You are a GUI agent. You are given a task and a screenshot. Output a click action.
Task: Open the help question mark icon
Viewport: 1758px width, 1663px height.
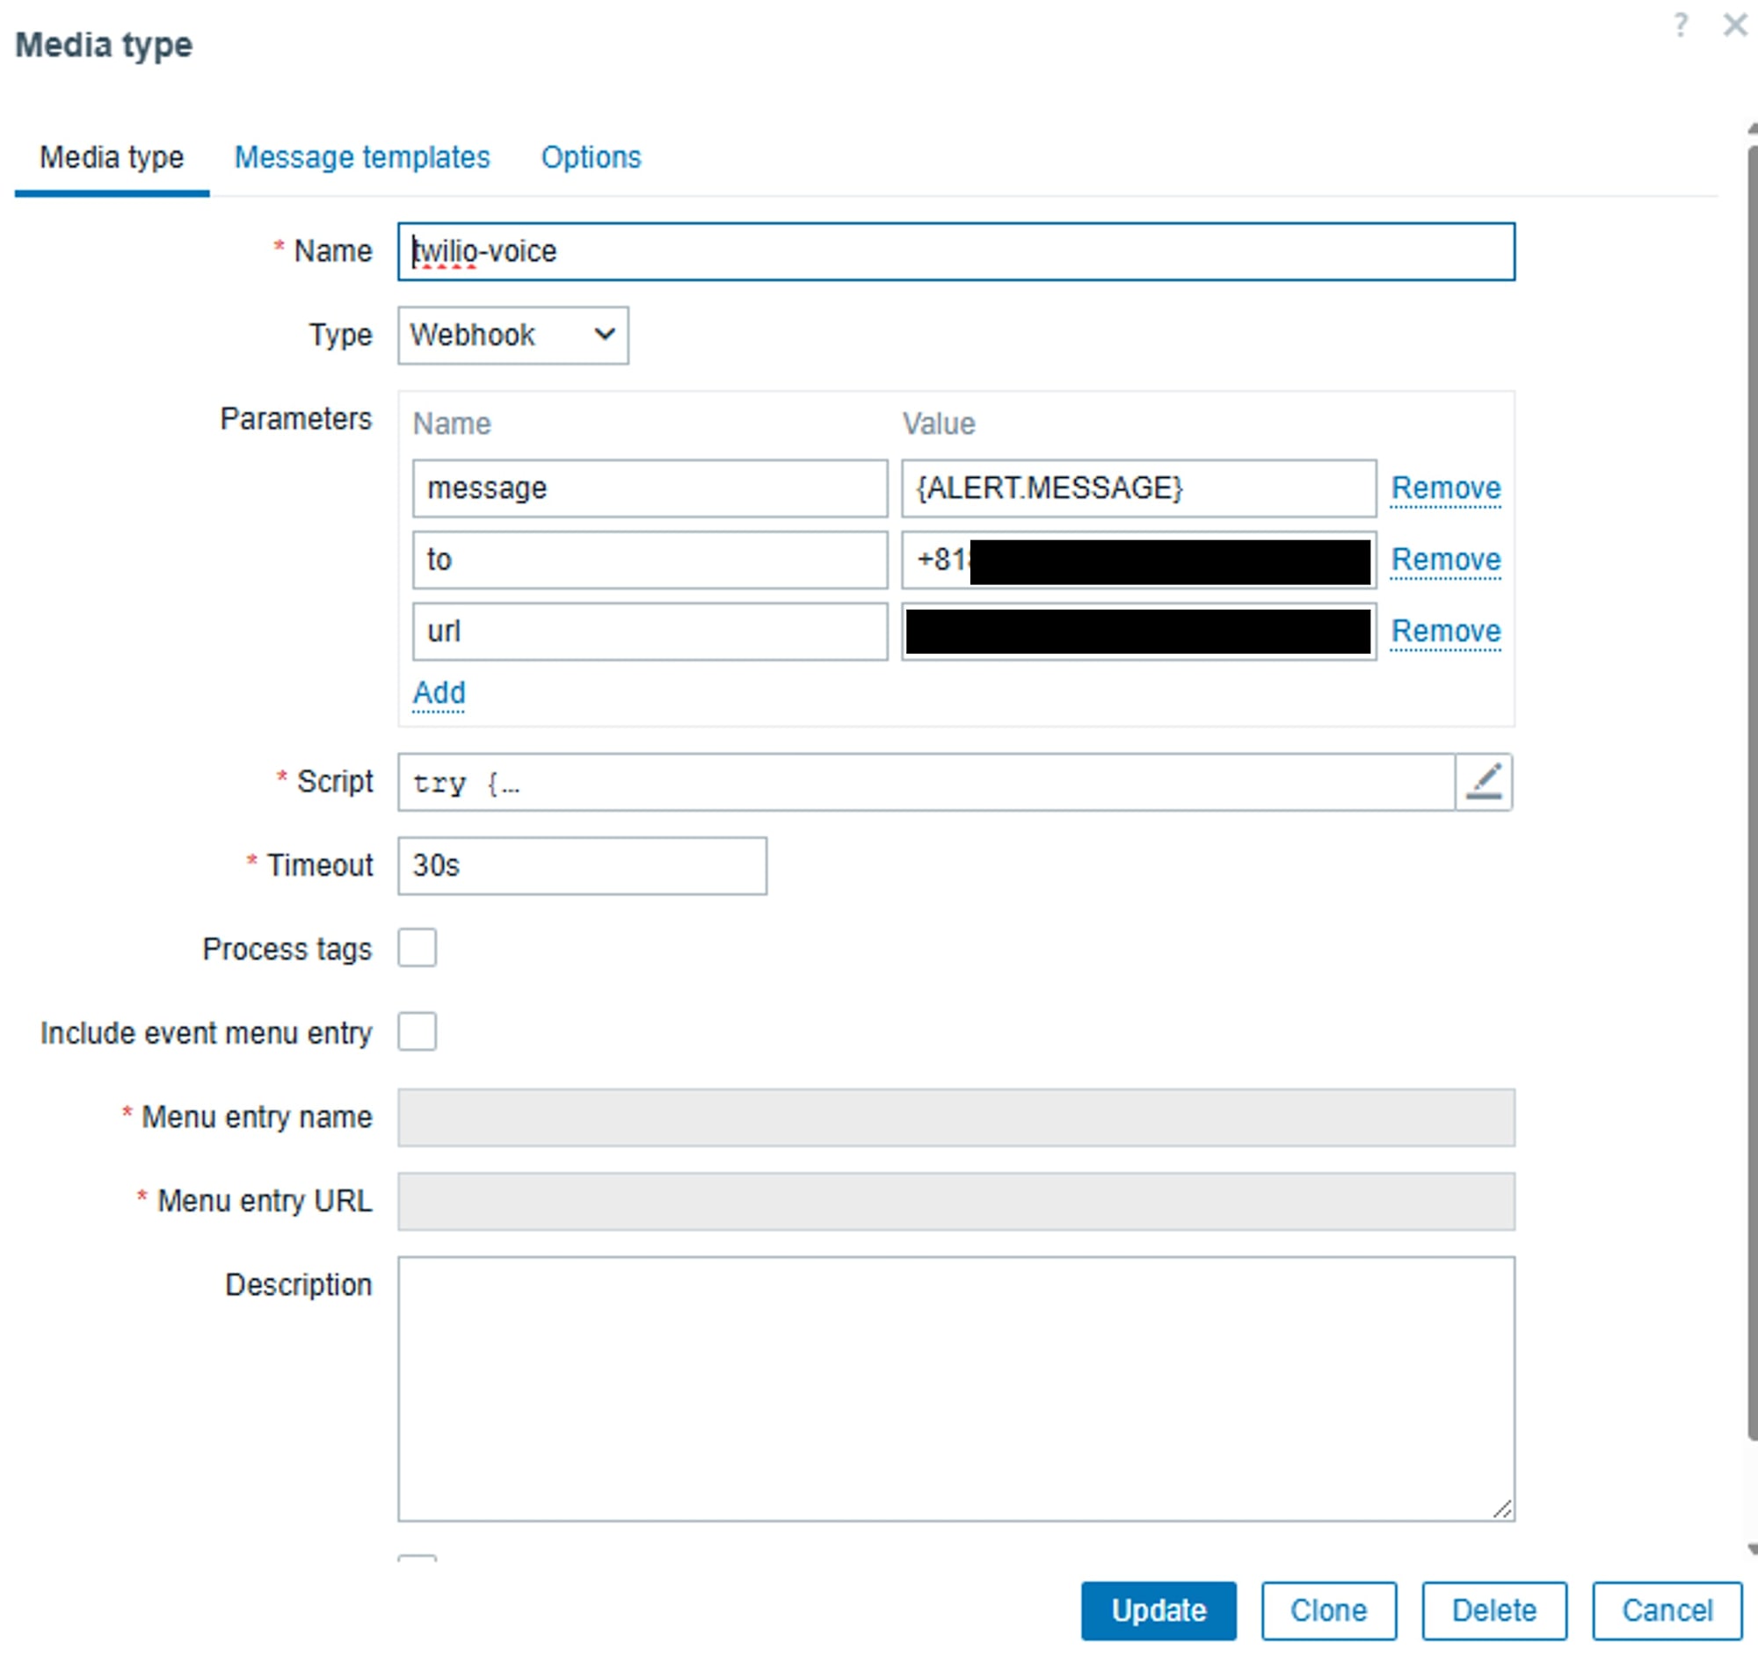click(x=1680, y=25)
